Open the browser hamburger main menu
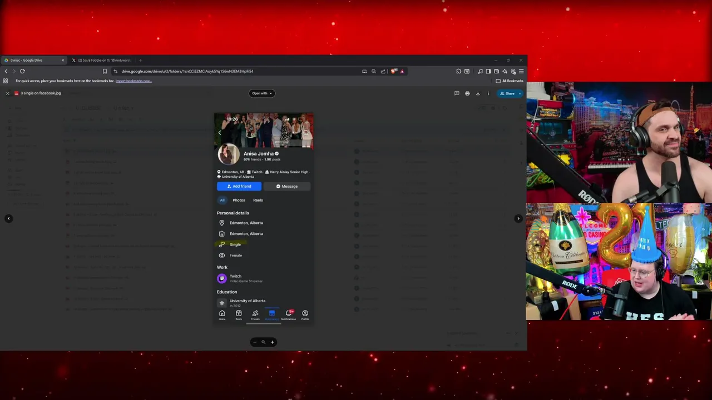 (x=521, y=71)
